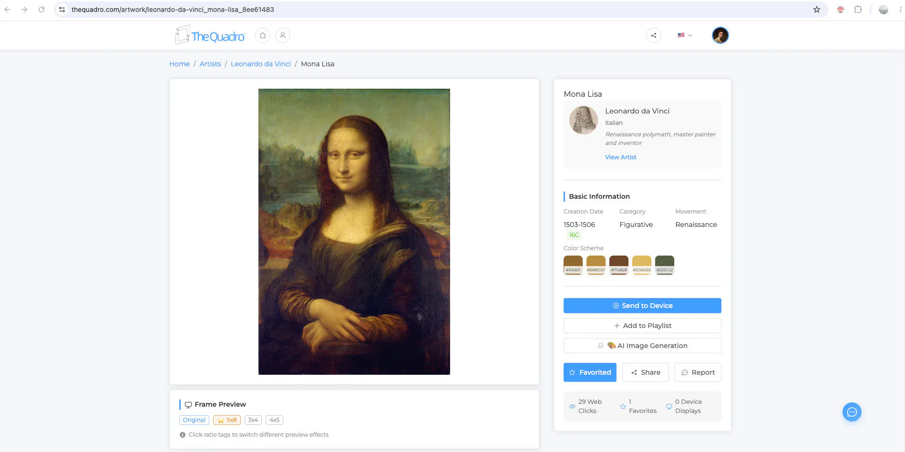The height and width of the screenshot is (452, 905).
Task: Select color swatch #555C42
Action: (x=665, y=265)
